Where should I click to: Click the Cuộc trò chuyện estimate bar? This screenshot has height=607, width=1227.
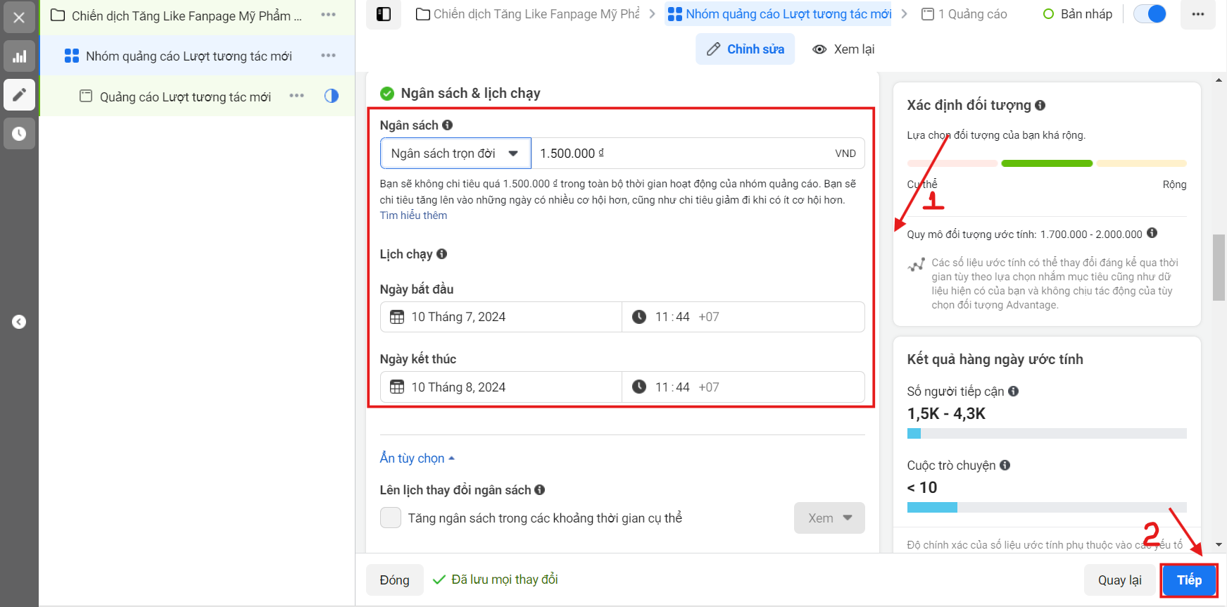(x=1047, y=507)
